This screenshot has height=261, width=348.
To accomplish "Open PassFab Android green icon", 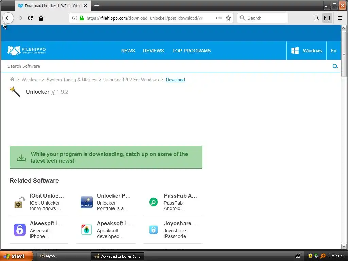I will point(153,202).
